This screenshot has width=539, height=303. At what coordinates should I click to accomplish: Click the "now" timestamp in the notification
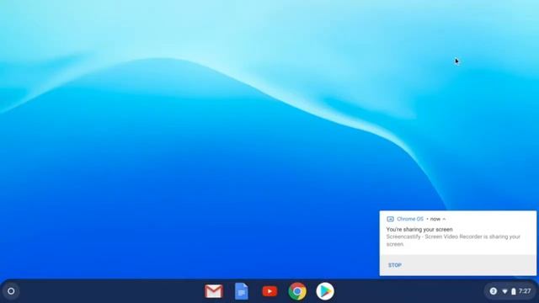[x=435, y=219]
